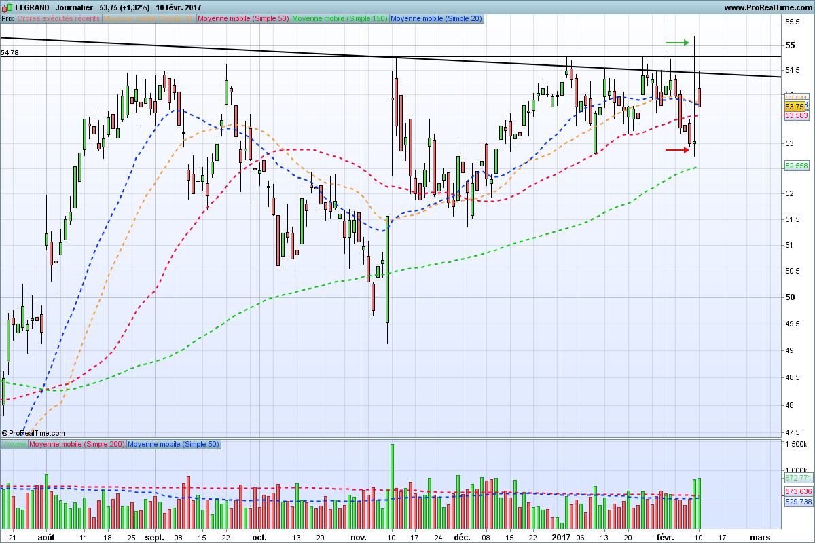
Task: Select Moyenne mobile (Simple 30) label
Action: pos(150,18)
